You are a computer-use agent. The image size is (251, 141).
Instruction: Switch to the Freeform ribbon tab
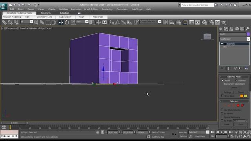(46, 13)
